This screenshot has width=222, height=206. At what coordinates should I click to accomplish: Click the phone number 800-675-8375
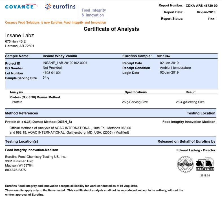coord(16,170)
